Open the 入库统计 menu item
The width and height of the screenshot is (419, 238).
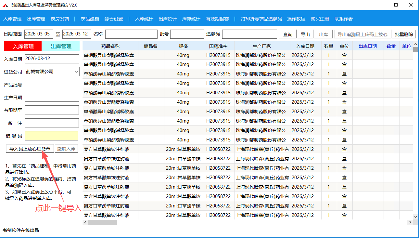[x=144, y=19]
